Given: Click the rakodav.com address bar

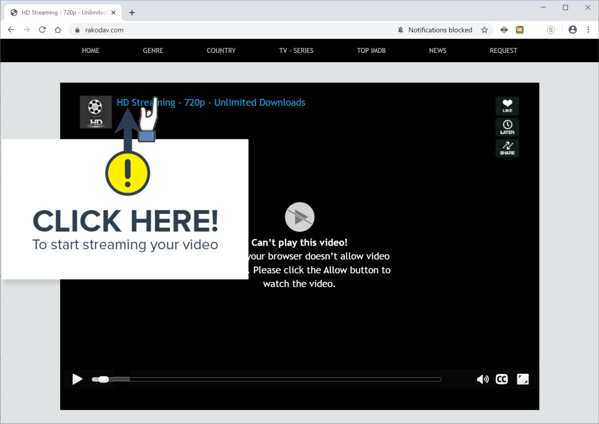Looking at the screenshot, I should click(233, 30).
